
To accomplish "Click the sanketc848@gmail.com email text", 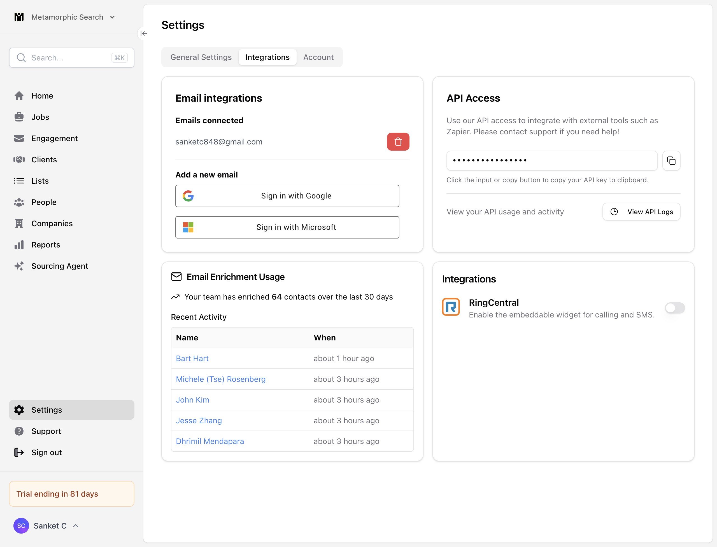I will [219, 142].
